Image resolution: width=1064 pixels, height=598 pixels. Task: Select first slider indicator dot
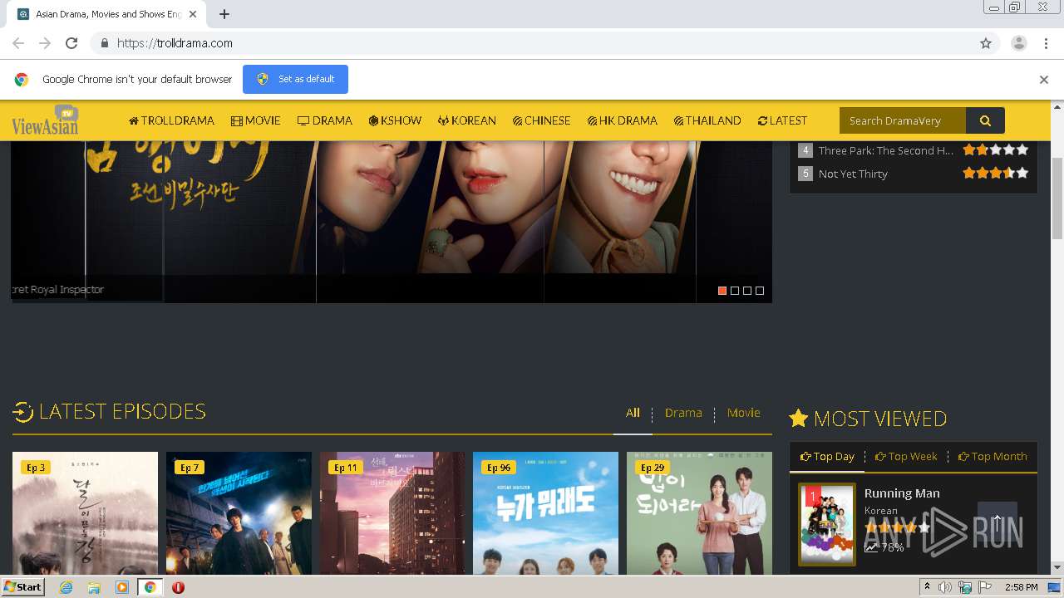point(722,291)
